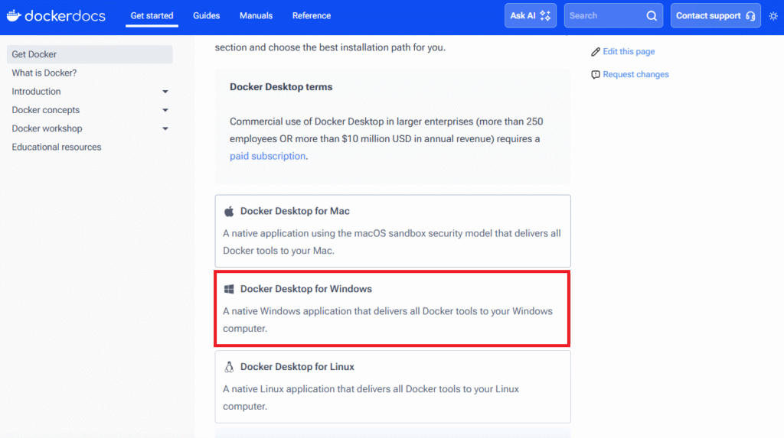Click the Windows logo icon in Windows card
The height and width of the screenshot is (438, 784).
229,290
